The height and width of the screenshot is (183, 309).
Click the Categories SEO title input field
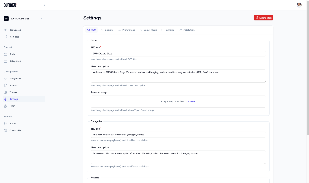178,135
